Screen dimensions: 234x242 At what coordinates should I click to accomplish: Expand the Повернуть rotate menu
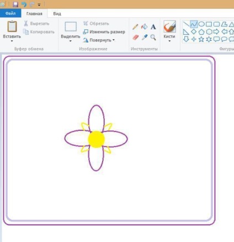[99, 40]
